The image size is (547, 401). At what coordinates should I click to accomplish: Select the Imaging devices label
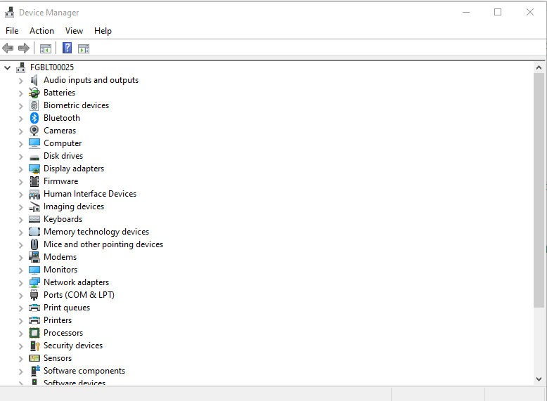click(x=74, y=206)
